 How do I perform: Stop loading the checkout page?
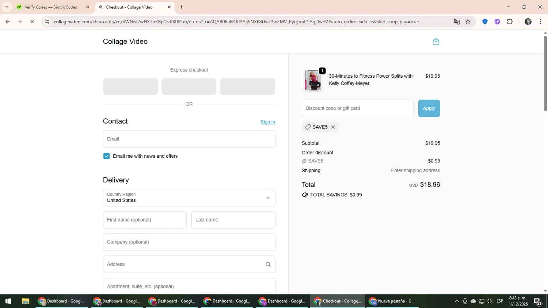[32, 22]
